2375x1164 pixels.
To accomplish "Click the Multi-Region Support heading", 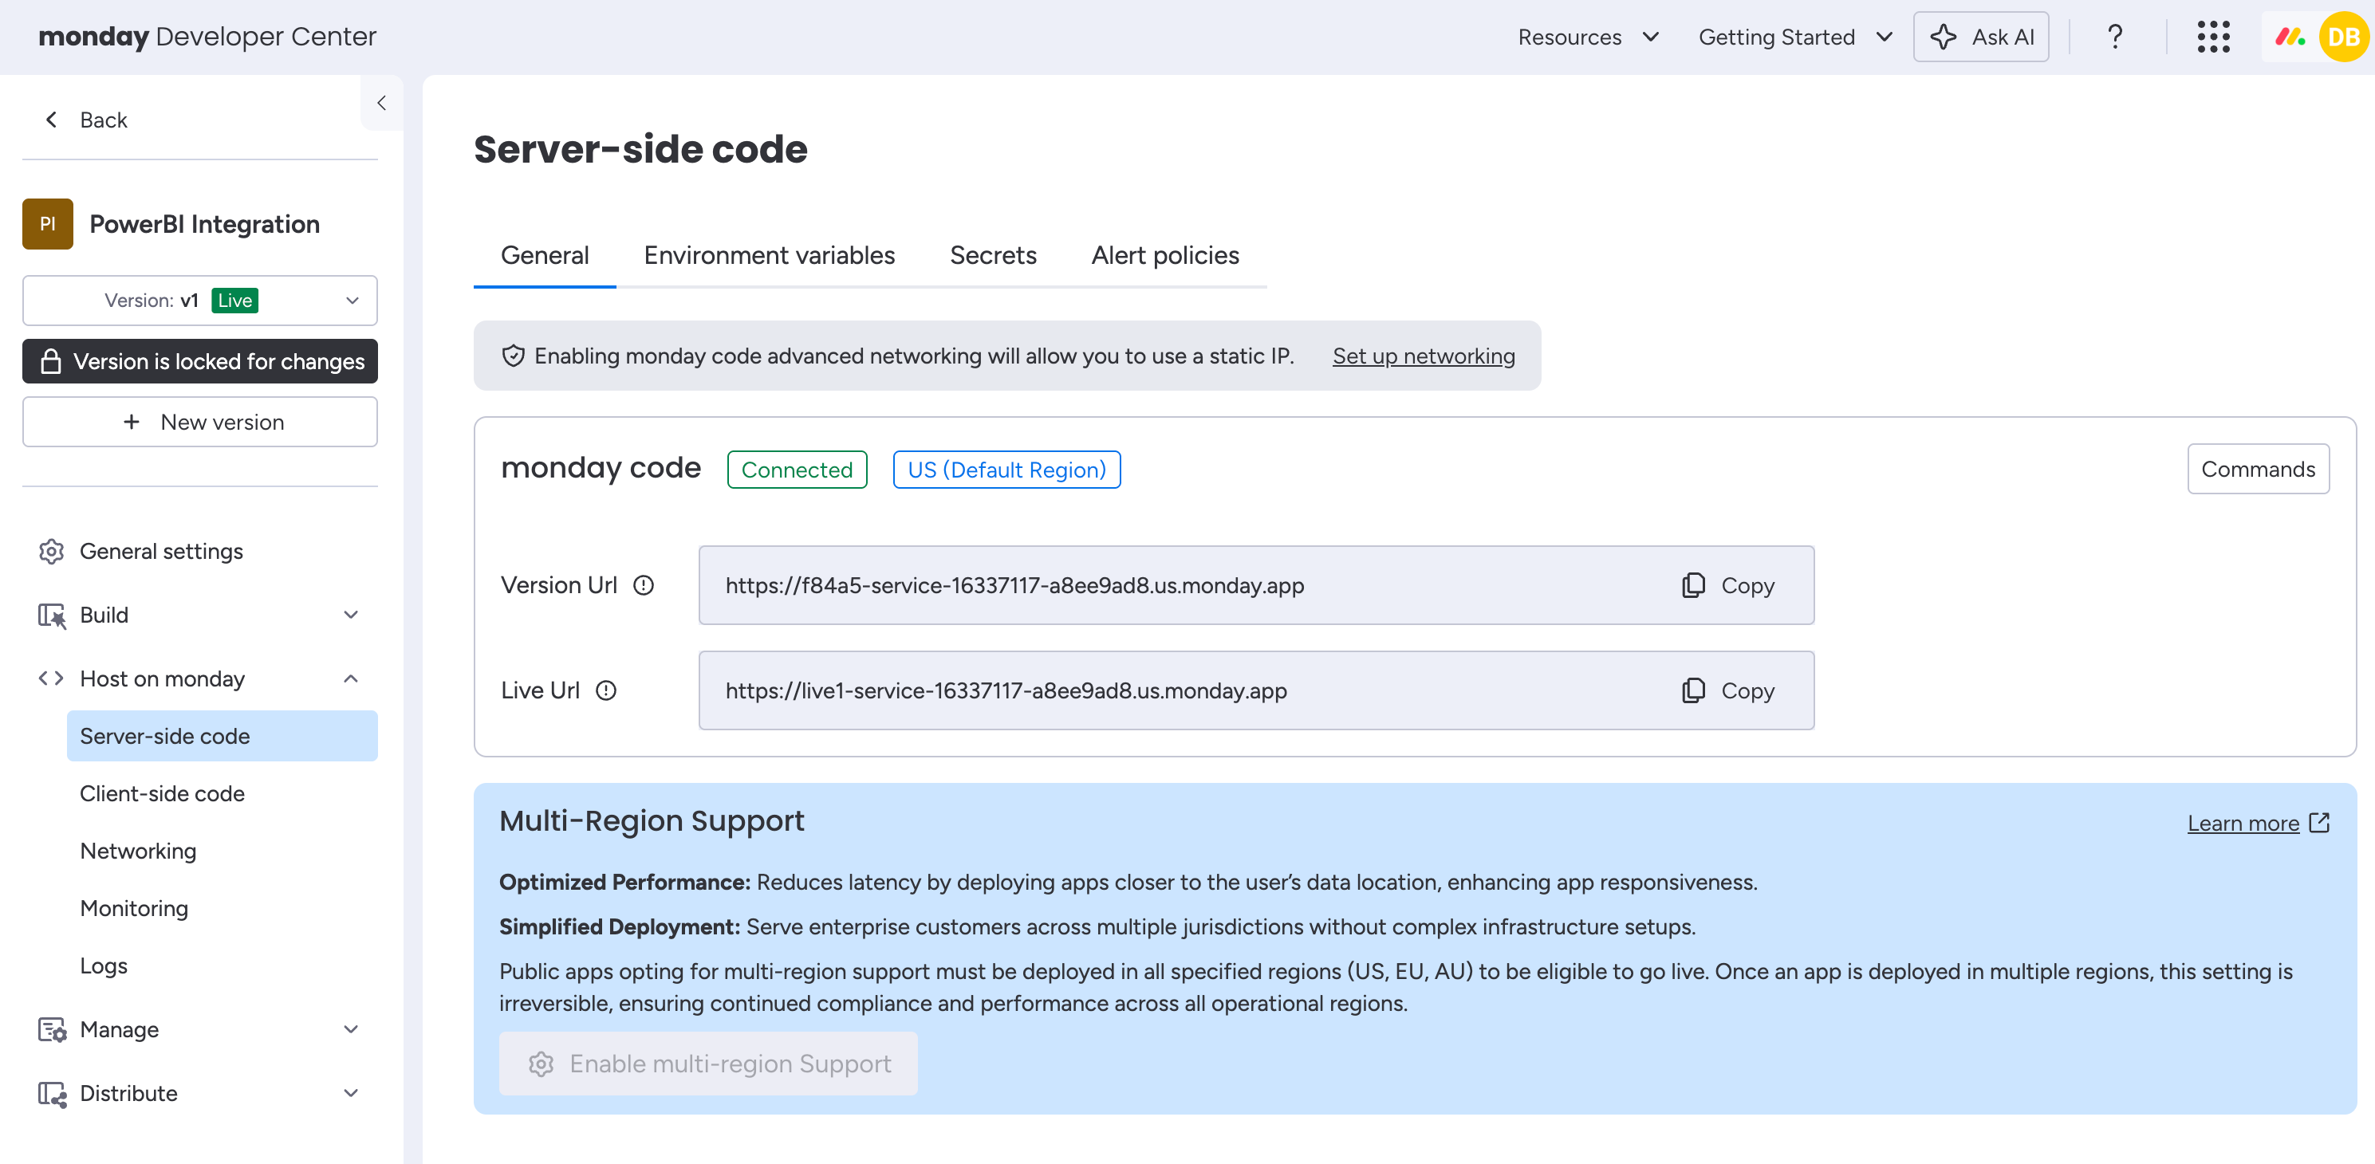I will click(652, 821).
